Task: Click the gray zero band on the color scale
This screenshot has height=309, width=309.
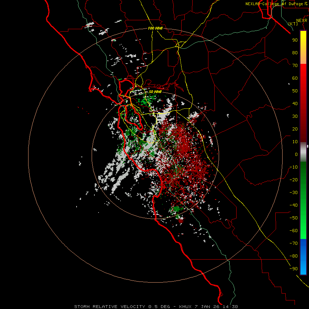Action: [x=303, y=152]
